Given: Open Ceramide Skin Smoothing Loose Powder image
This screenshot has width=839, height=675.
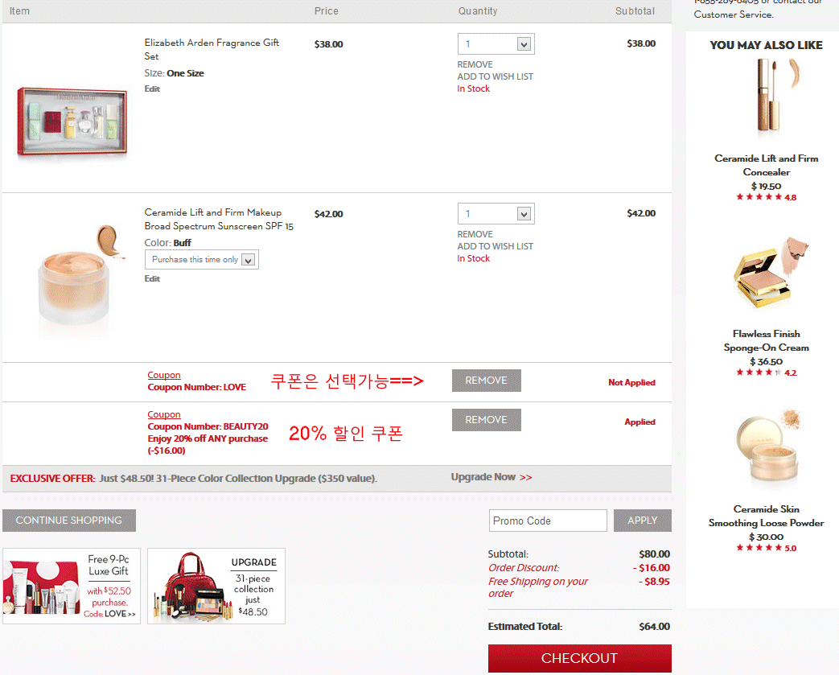Looking at the screenshot, I should (768, 447).
